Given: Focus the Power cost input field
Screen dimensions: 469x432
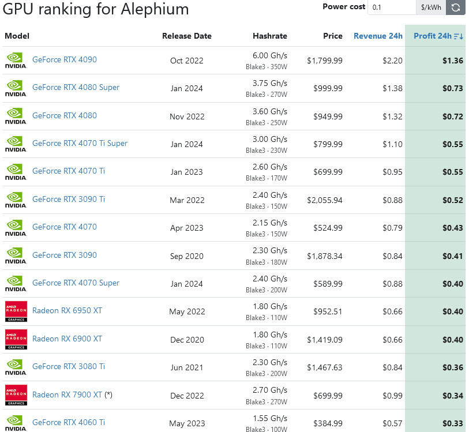Looking at the screenshot, I should [392, 7].
